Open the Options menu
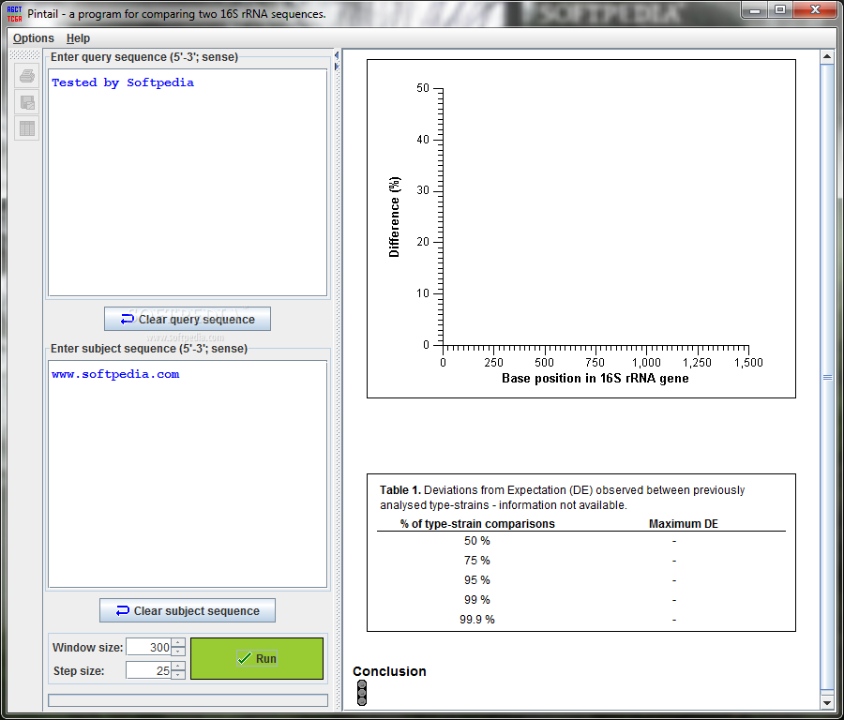Viewport: 844px width, 720px height. 34,38
